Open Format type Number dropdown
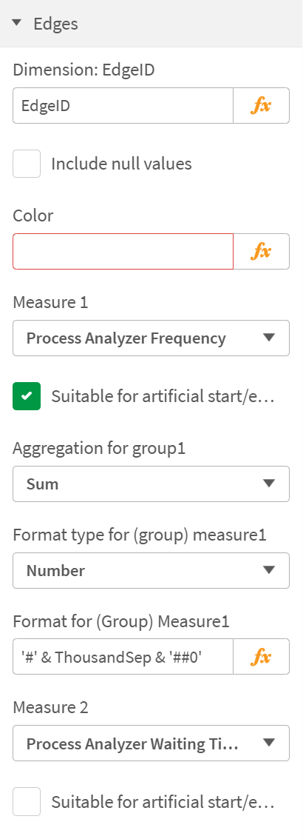 click(151, 570)
